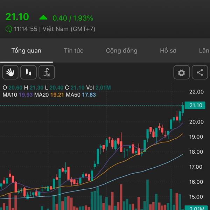
Task: Tap the 22.00 price axis label
Action: click(x=196, y=92)
